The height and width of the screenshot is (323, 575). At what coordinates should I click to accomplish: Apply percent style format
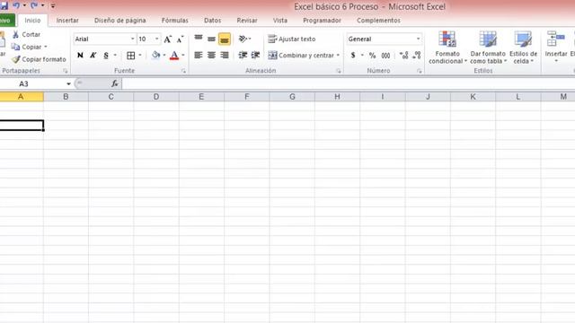372,56
